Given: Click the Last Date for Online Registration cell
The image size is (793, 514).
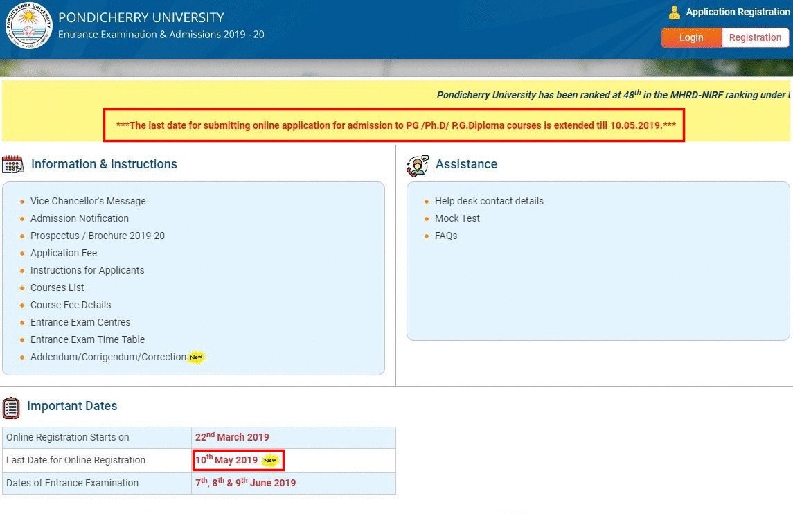Looking at the screenshot, I should pos(97,461).
